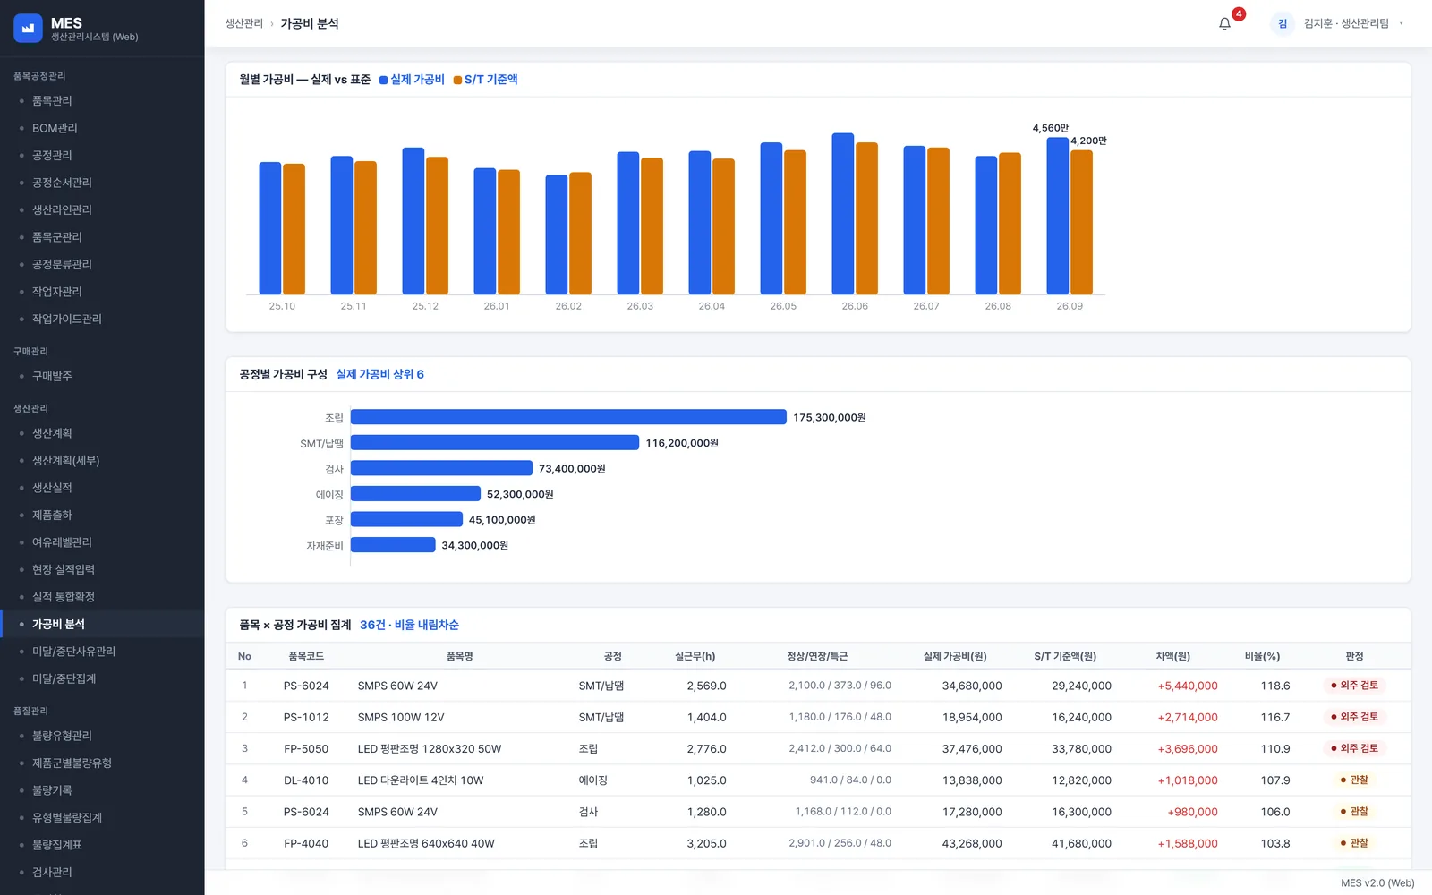Screen dimensions: 1432x895
Task: Click the 4,560만 bar value label
Action: click(1051, 128)
